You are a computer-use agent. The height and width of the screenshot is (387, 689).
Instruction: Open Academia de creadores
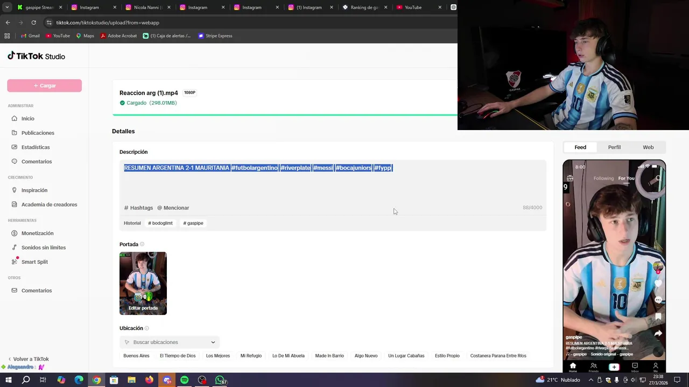pyautogui.click(x=49, y=204)
